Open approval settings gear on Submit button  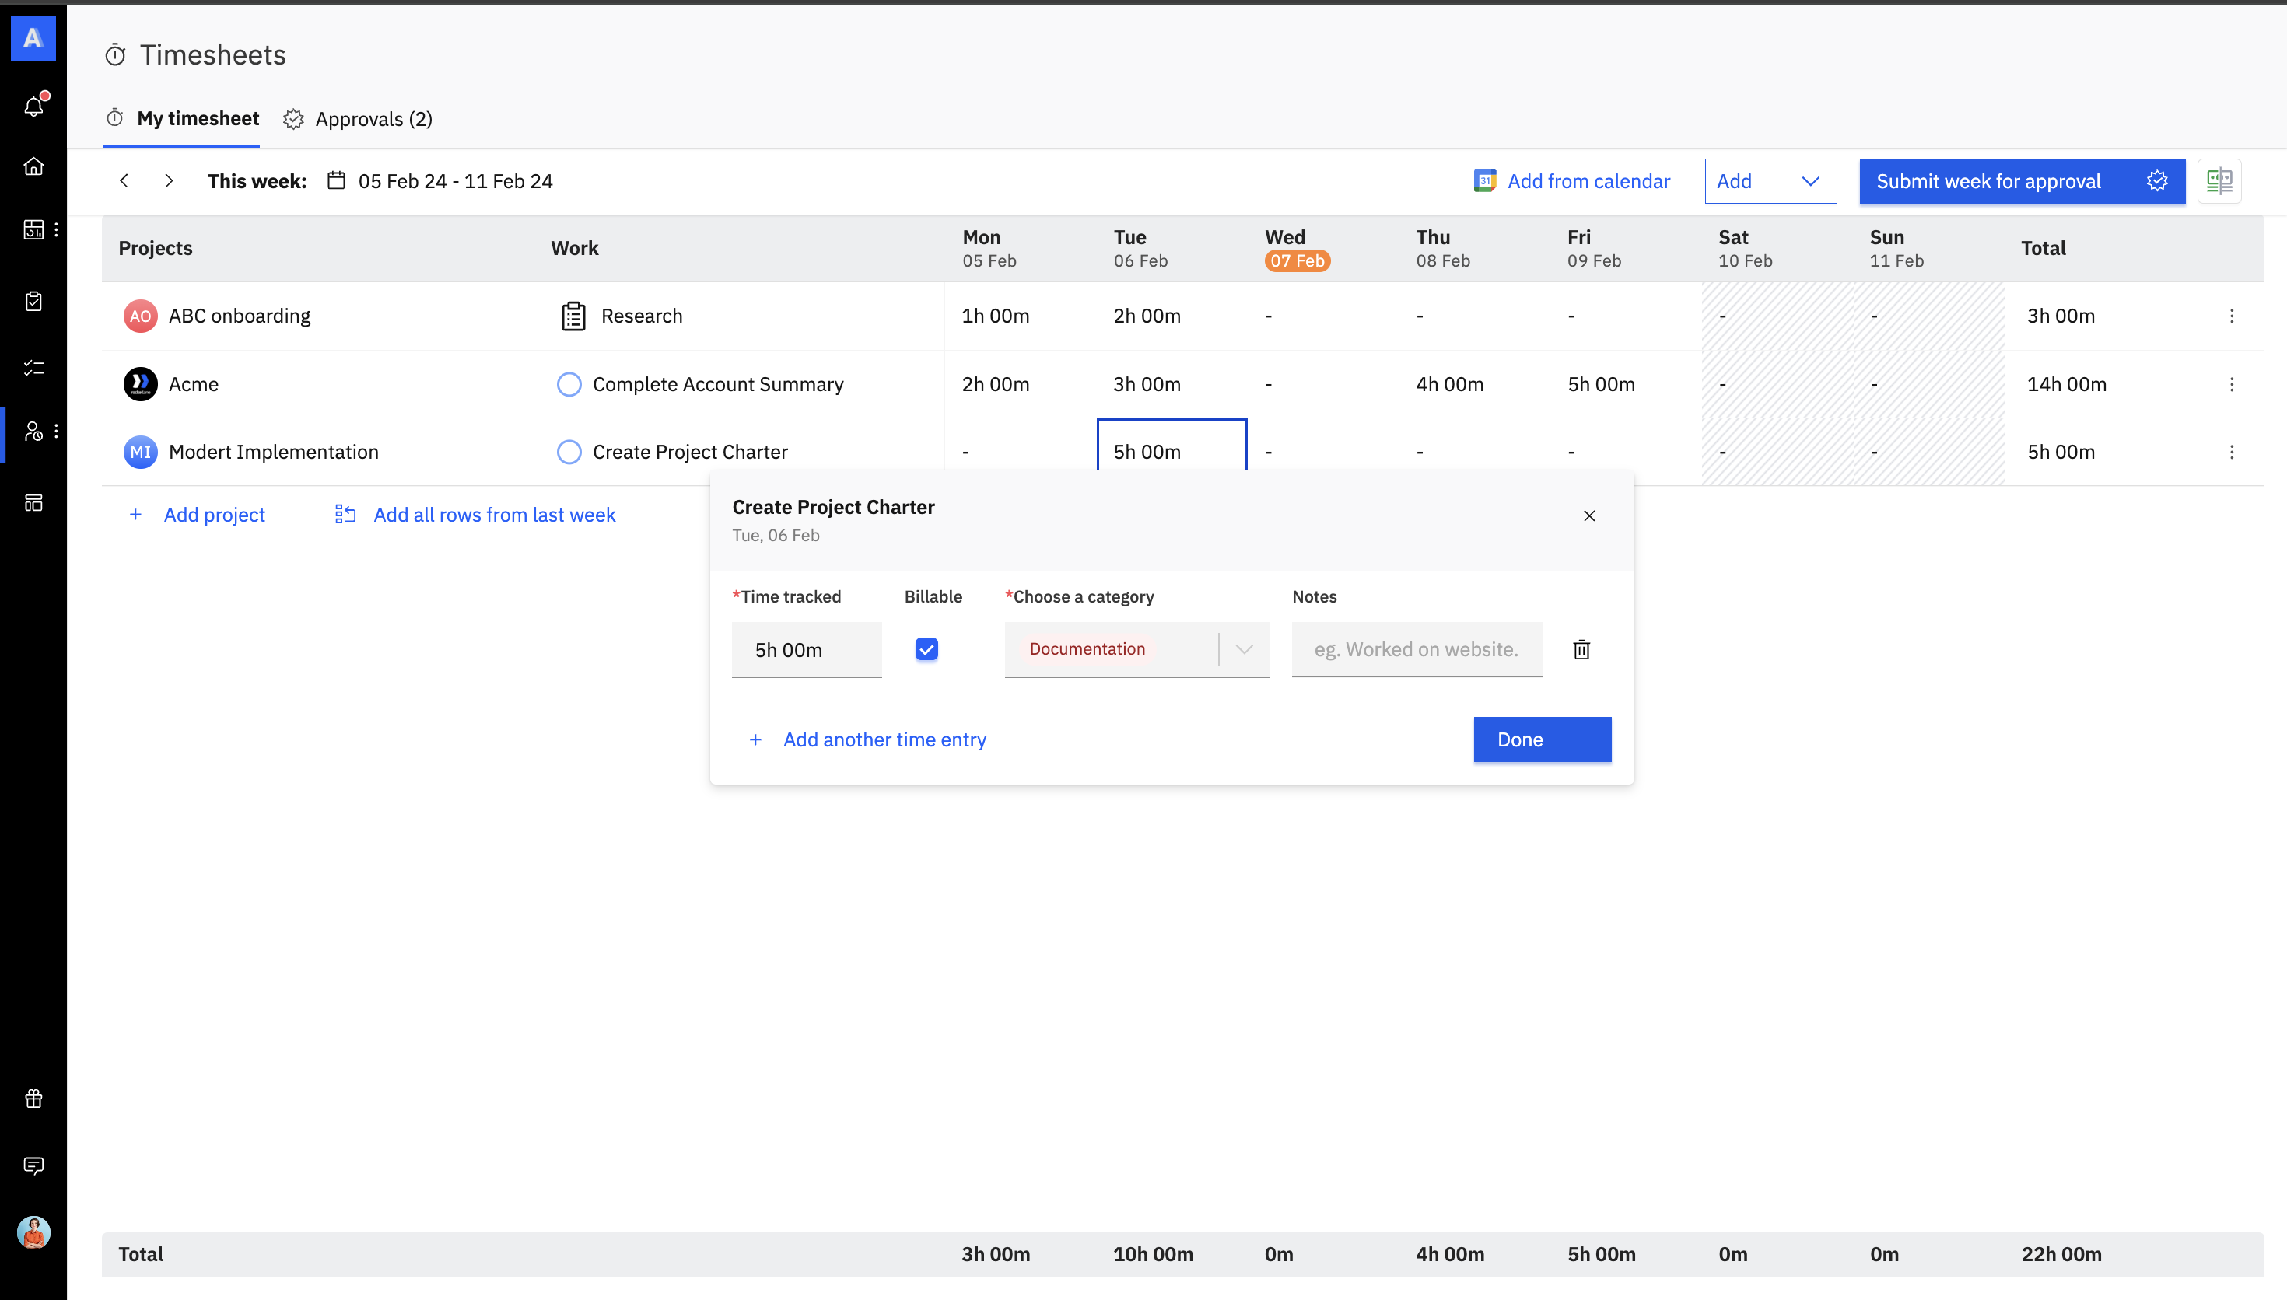tap(2158, 181)
